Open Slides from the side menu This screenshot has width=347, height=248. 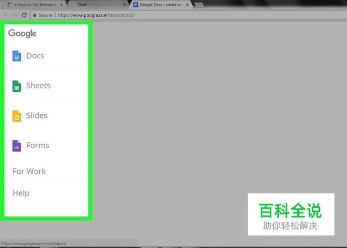click(47, 116)
